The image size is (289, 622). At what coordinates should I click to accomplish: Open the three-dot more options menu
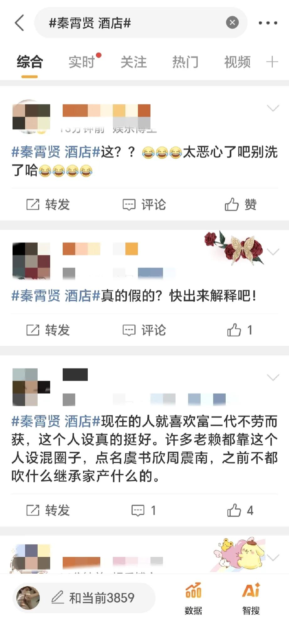pyautogui.click(x=268, y=23)
